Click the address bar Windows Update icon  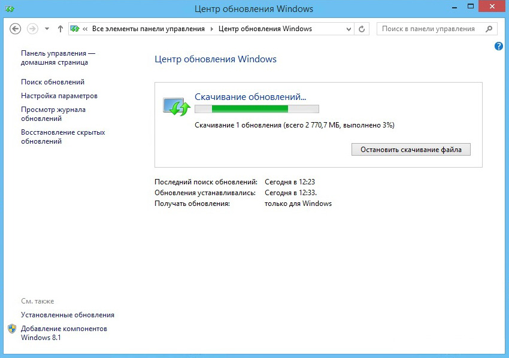pos(75,29)
